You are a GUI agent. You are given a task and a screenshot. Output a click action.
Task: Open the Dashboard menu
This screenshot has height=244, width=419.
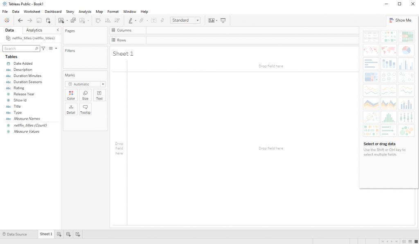pos(53,11)
